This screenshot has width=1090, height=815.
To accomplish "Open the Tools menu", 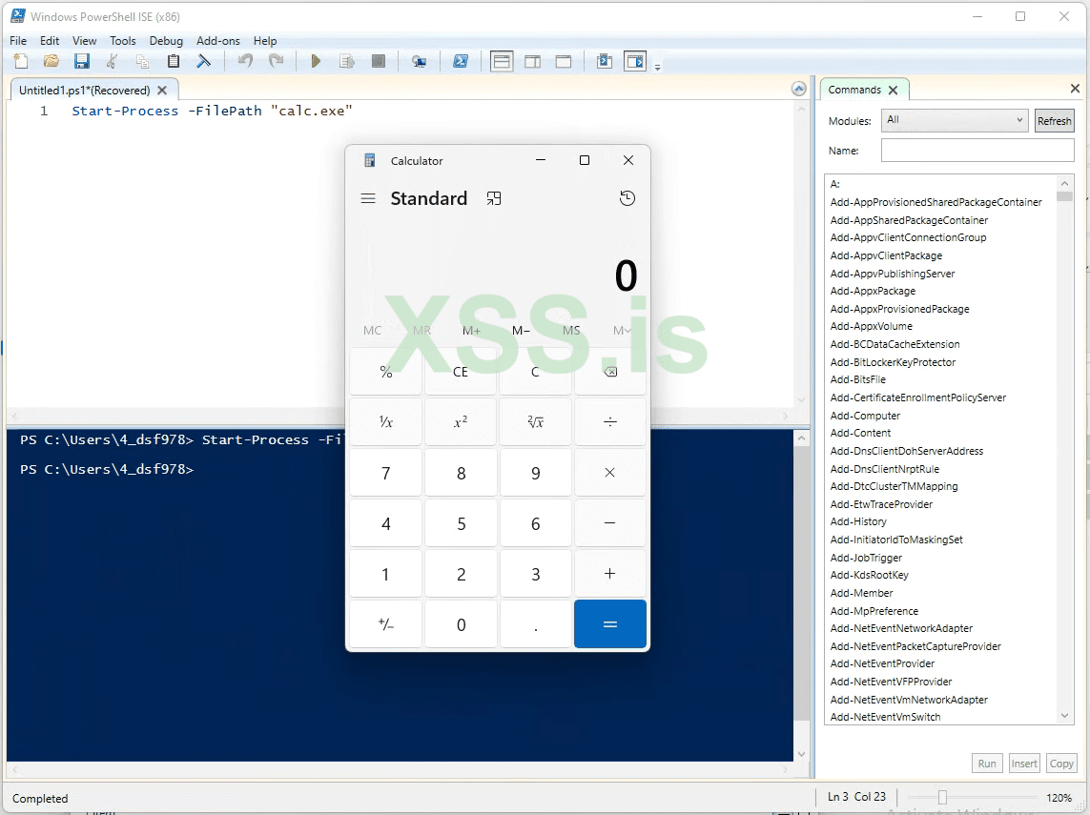I will pos(122,40).
